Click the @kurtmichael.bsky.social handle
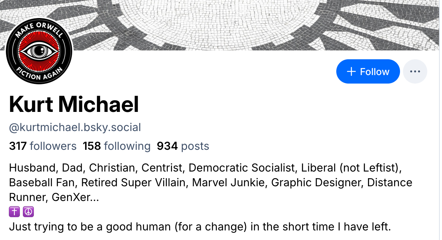 (75, 128)
